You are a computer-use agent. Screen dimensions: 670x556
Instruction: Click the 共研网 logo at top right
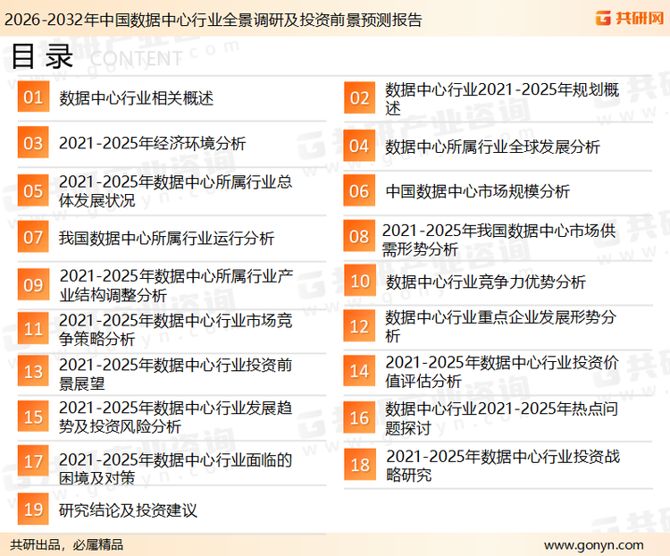[x=630, y=18]
